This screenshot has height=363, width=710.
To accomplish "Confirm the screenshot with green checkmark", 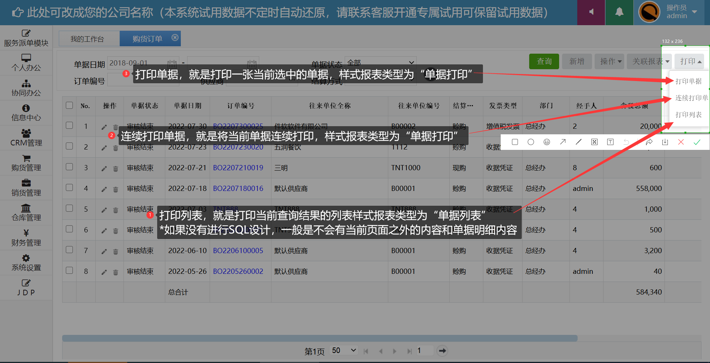I will pos(697,142).
